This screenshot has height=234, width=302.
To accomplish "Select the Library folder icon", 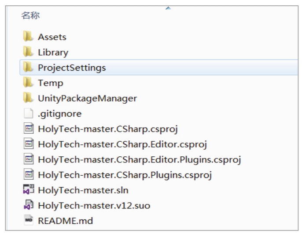I will [x=28, y=52].
